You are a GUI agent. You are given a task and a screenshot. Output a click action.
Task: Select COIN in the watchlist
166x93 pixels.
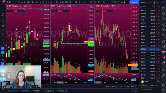click(150, 62)
